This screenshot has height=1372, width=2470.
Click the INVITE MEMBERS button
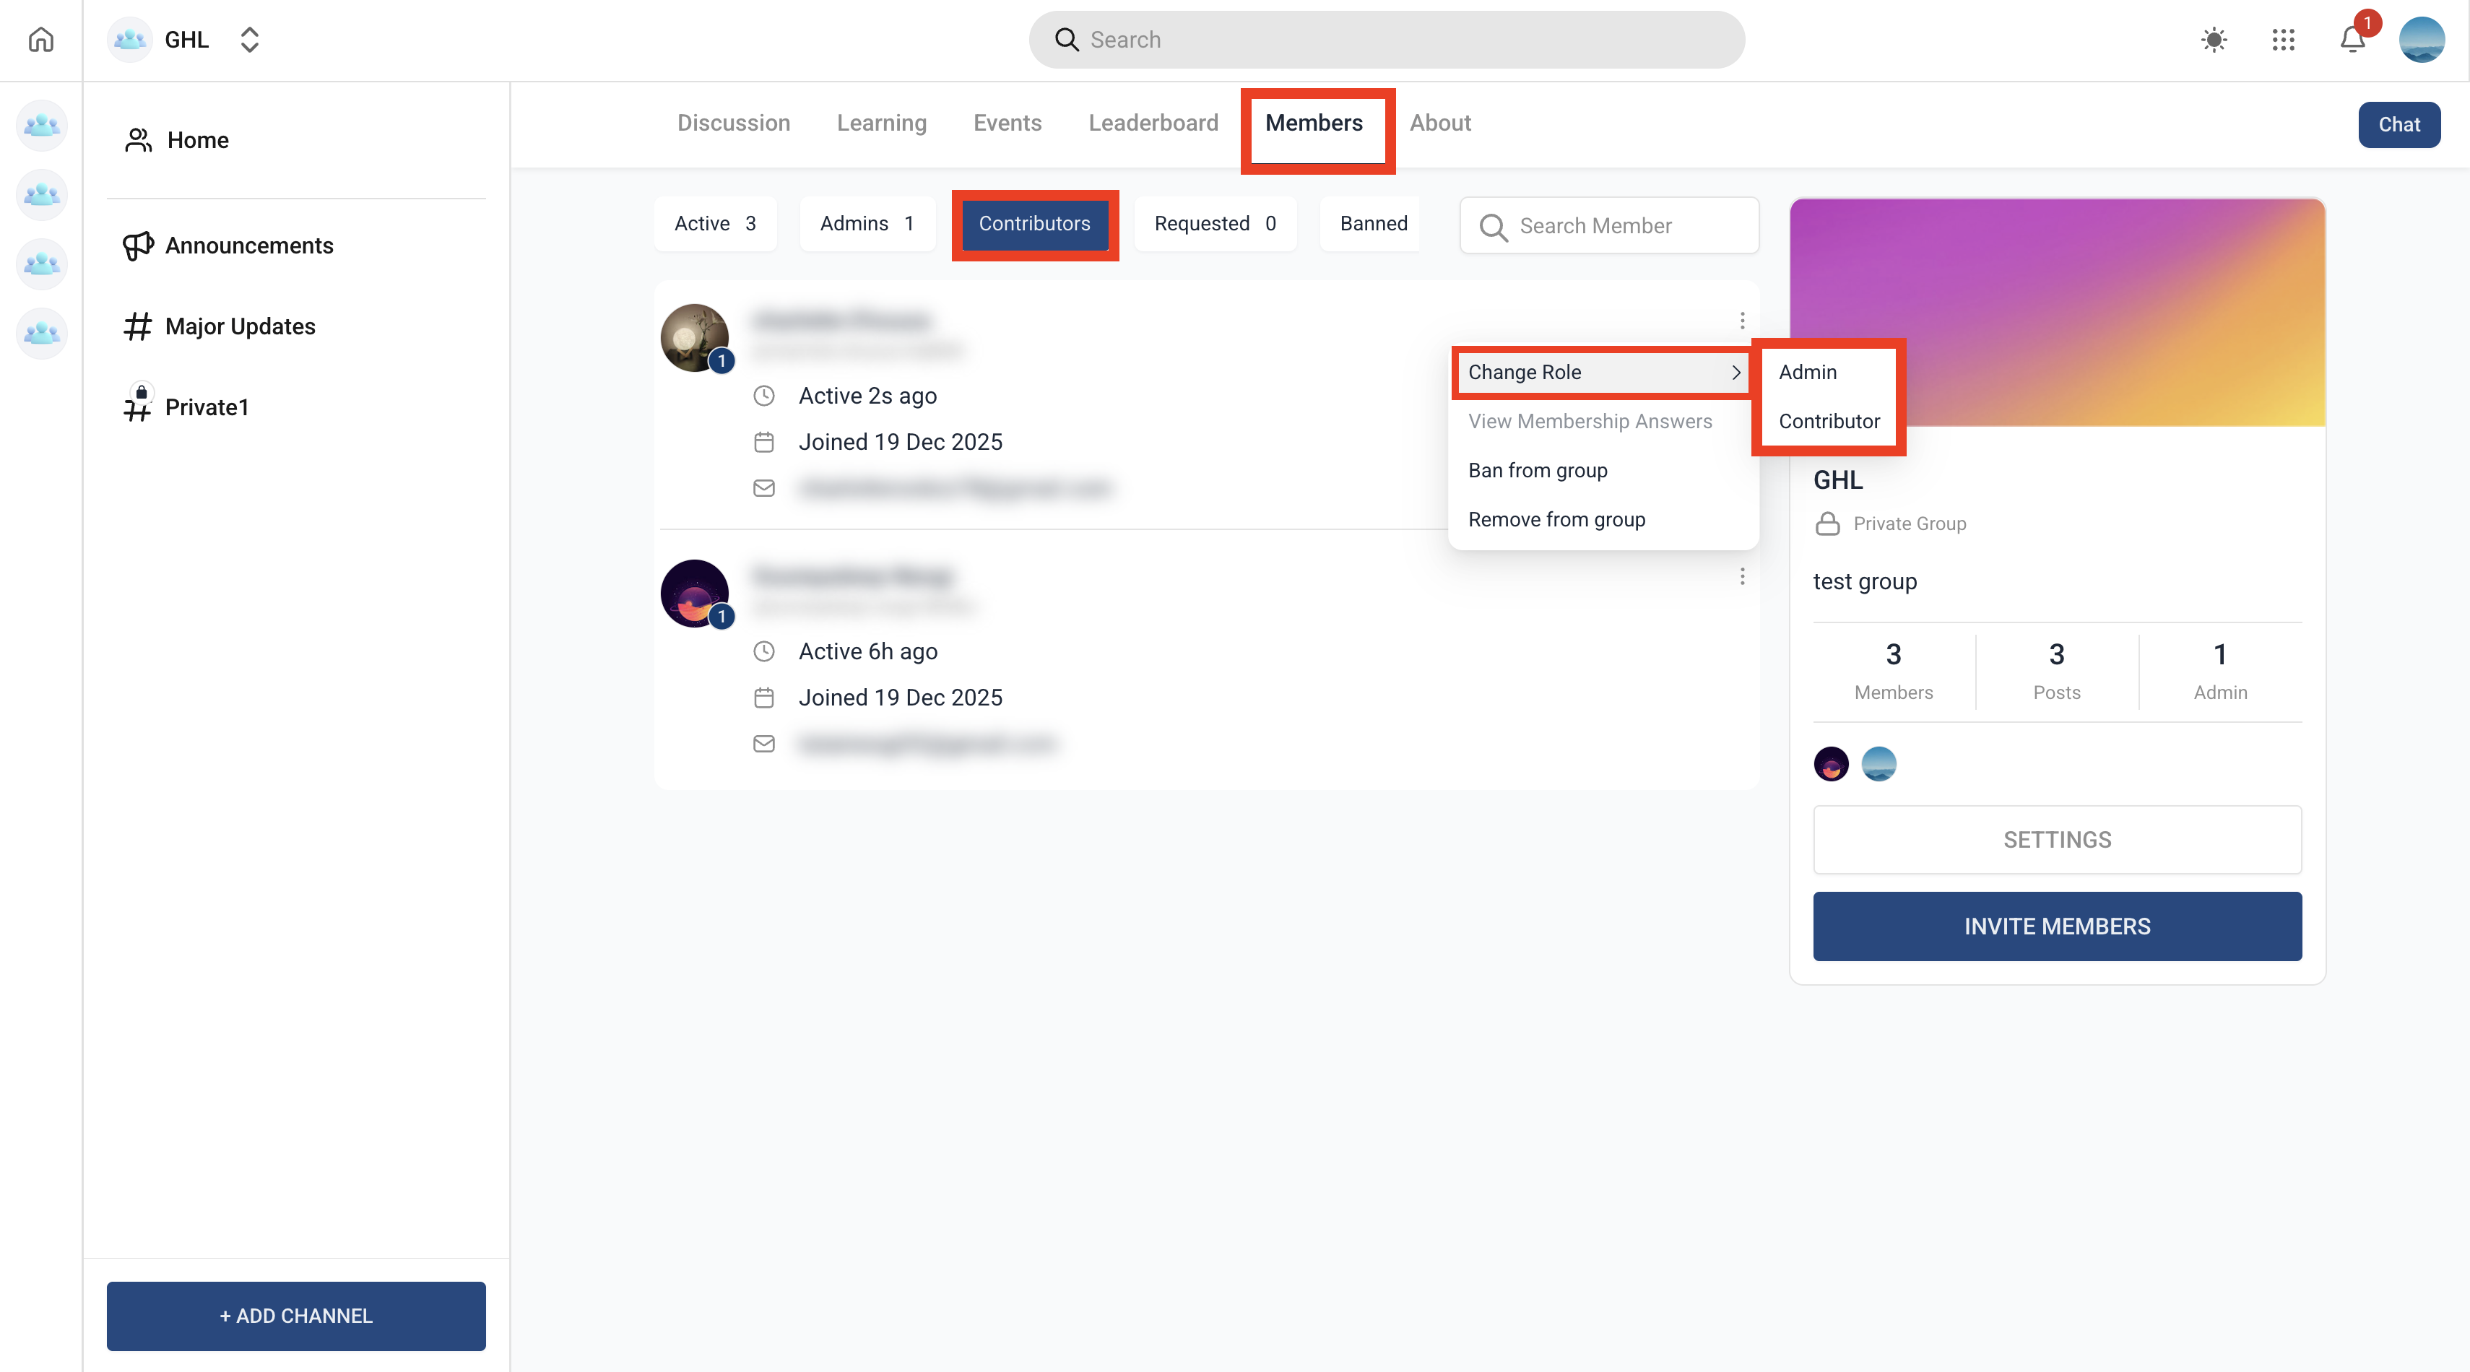point(2057,926)
